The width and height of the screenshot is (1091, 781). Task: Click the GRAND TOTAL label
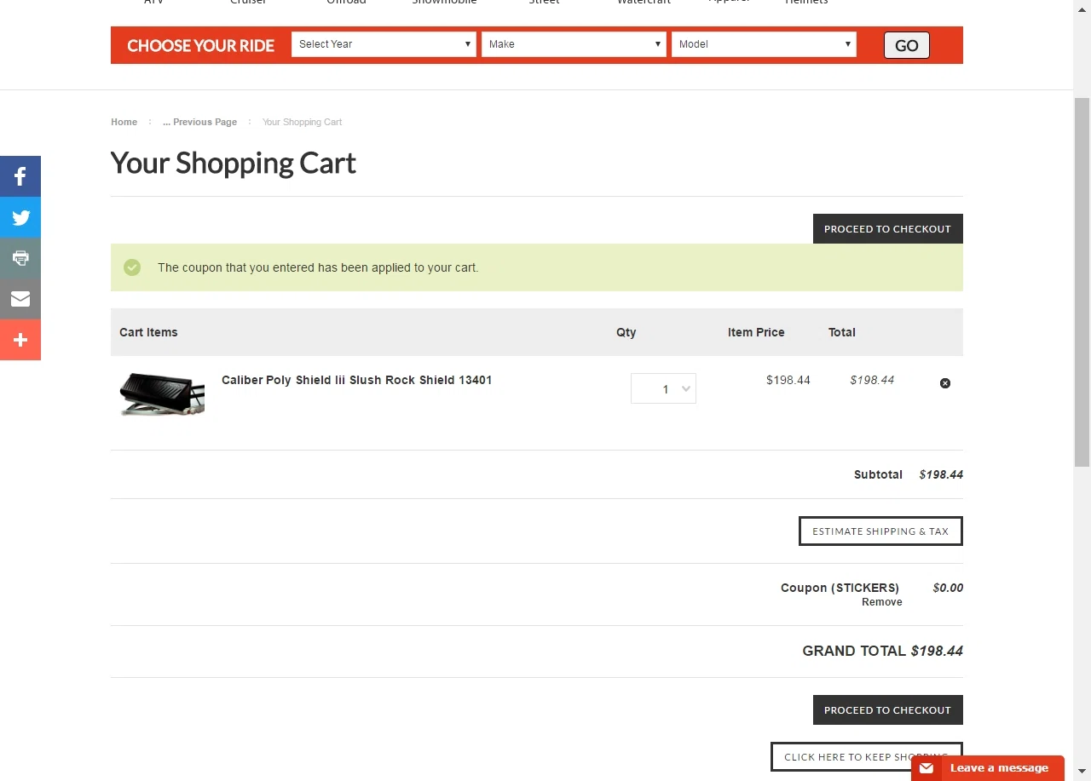(854, 651)
